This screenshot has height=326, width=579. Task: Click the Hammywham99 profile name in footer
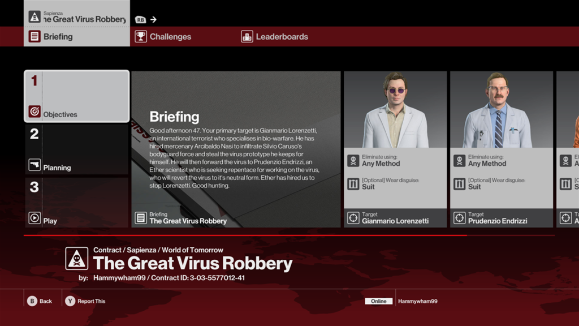tap(418, 301)
